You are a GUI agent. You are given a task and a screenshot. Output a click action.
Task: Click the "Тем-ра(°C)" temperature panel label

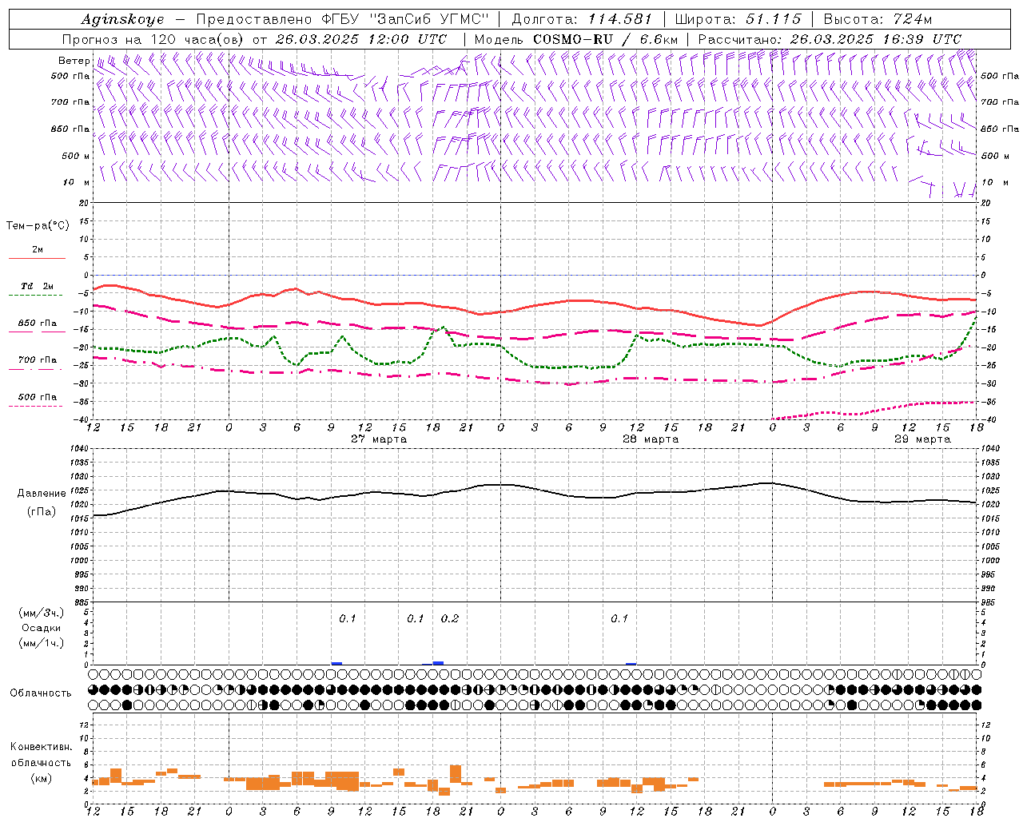click(38, 226)
